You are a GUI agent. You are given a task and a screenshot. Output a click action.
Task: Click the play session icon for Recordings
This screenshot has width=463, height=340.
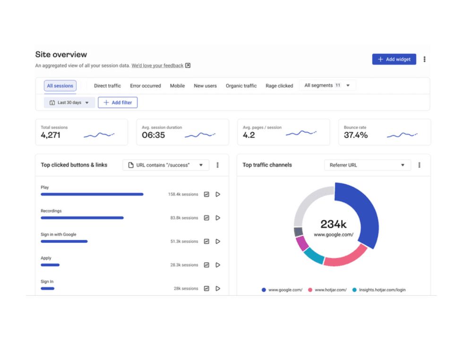click(x=218, y=218)
